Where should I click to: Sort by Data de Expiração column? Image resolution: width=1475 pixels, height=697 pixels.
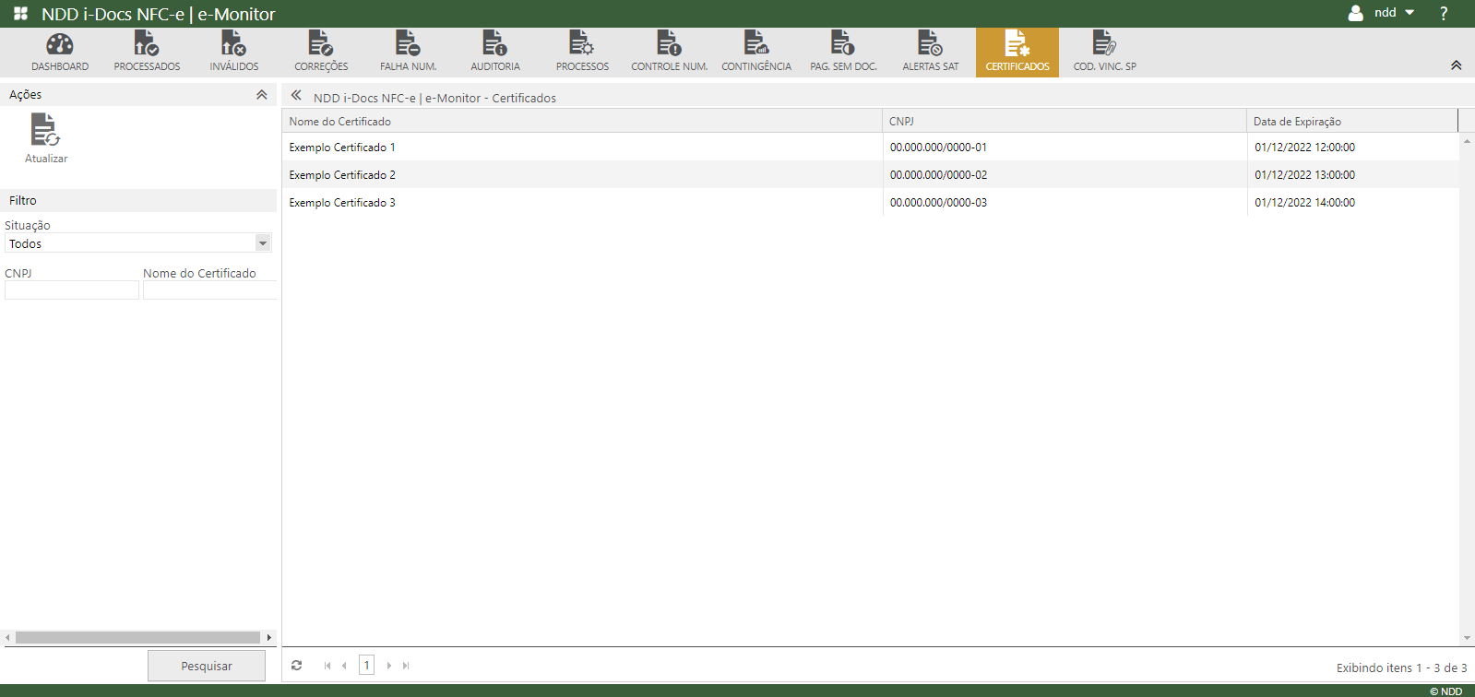[1297, 122]
